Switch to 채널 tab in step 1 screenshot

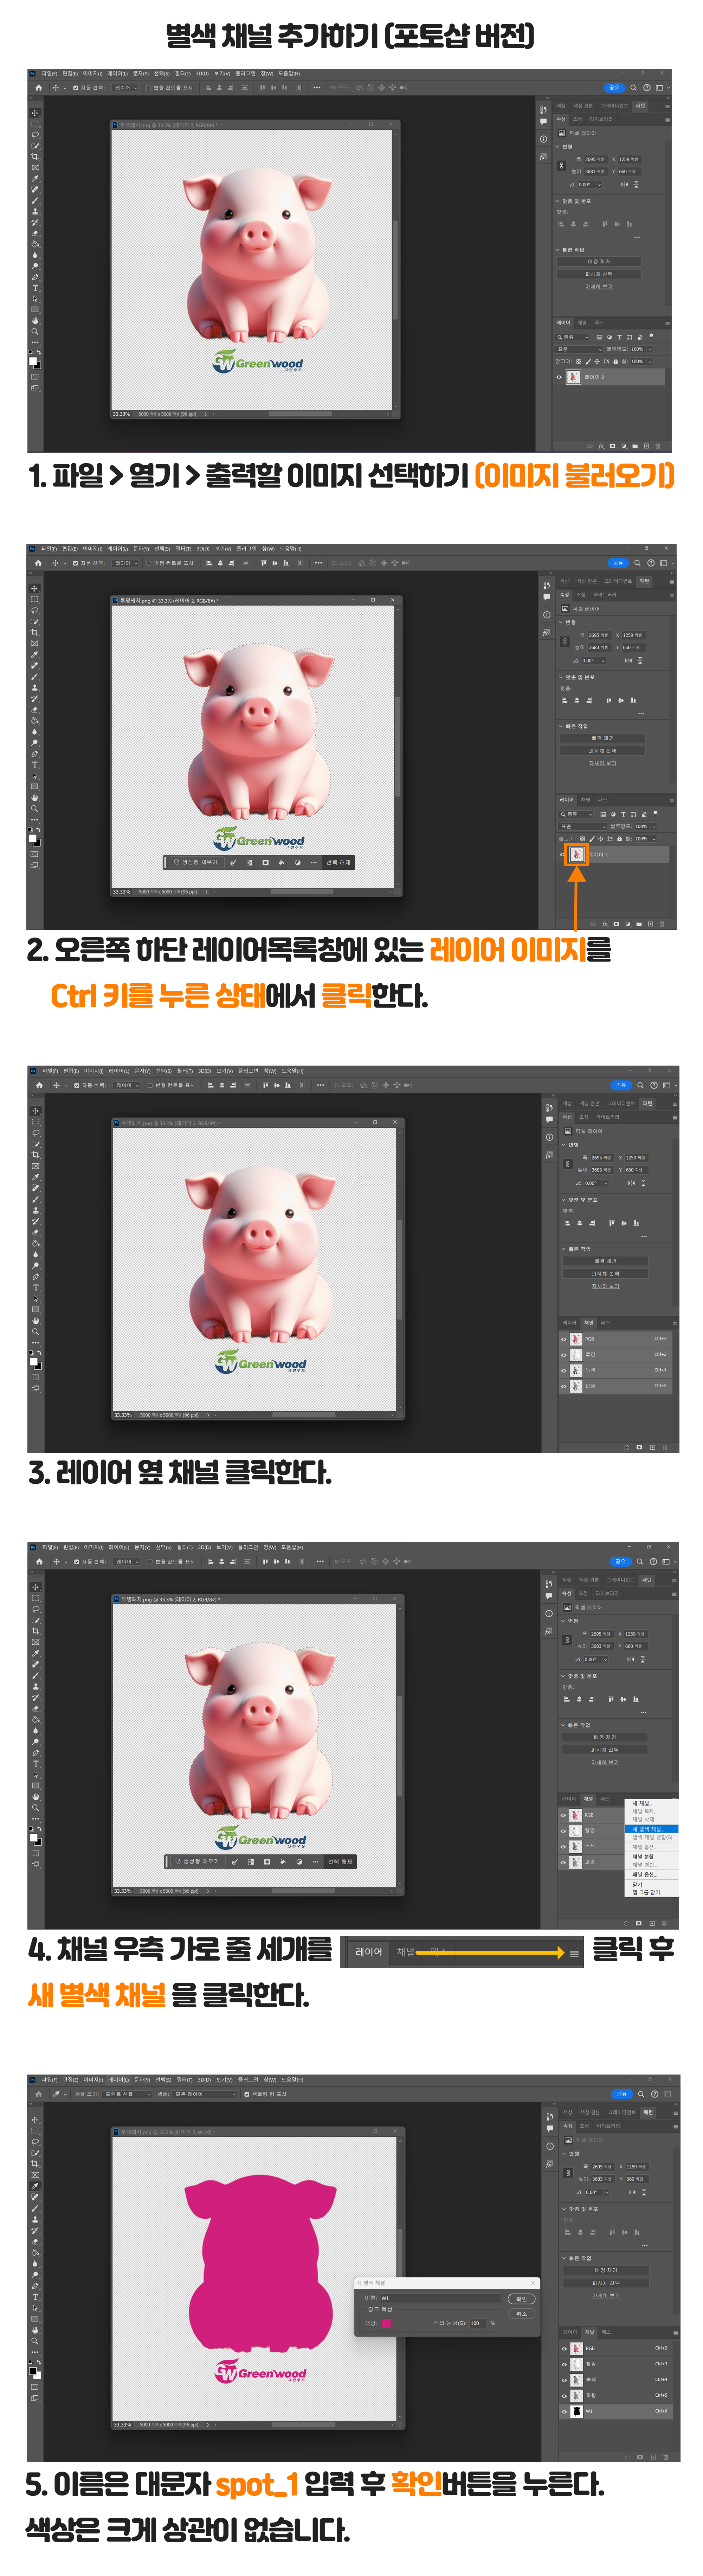click(x=582, y=323)
